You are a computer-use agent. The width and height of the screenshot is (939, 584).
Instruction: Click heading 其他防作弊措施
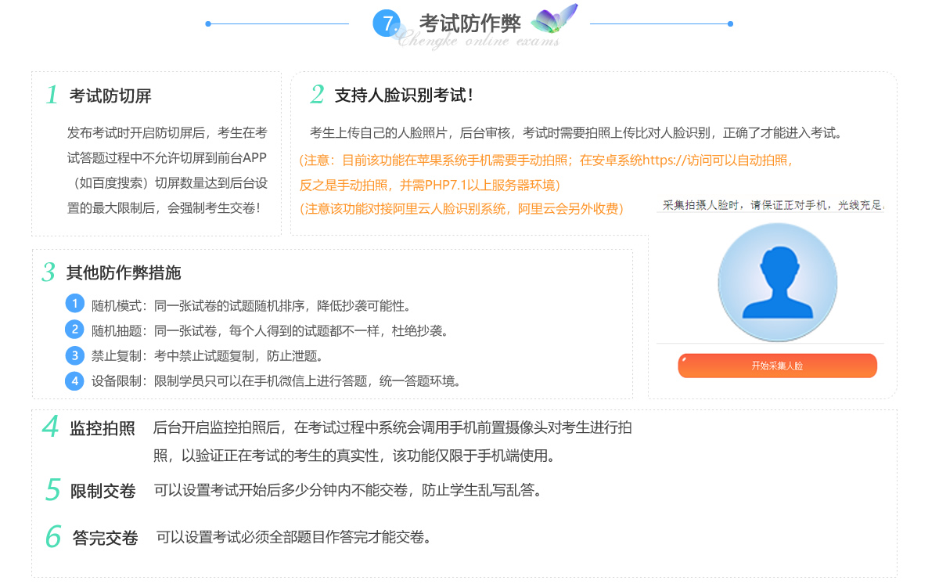coord(124,272)
